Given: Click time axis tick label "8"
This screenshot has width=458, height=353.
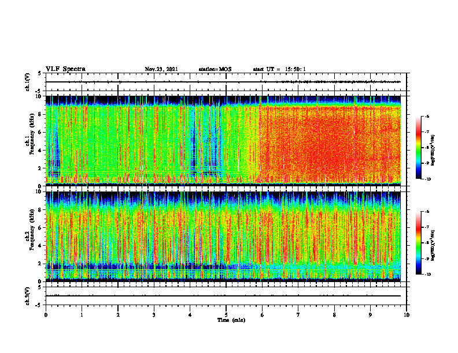Looking at the screenshot, I should [334, 315].
